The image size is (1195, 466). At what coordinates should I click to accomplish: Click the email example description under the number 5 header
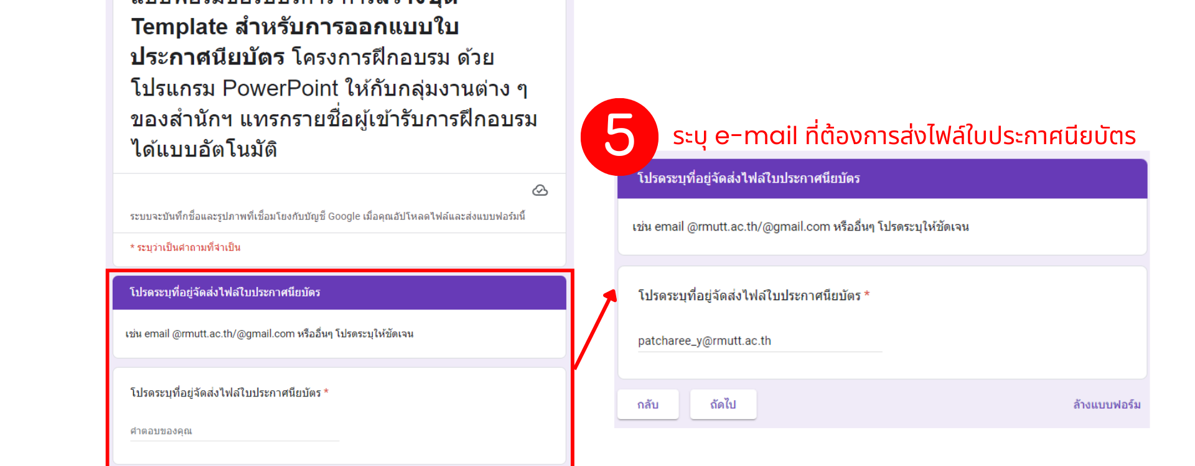pos(800,227)
